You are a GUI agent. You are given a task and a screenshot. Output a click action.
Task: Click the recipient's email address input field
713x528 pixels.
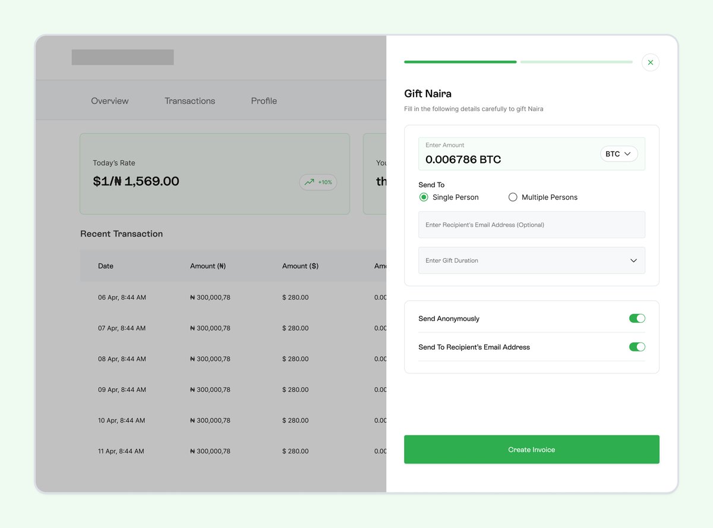pyautogui.click(x=531, y=225)
